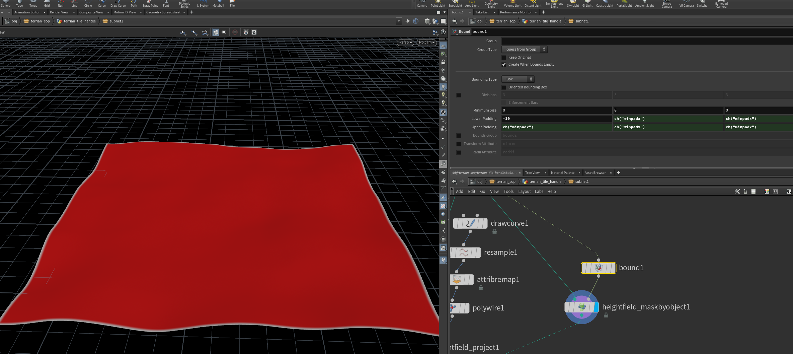Open the No cam camera menu
Image resolution: width=793 pixels, height=354 pixels.
click(x=426, y=43)
